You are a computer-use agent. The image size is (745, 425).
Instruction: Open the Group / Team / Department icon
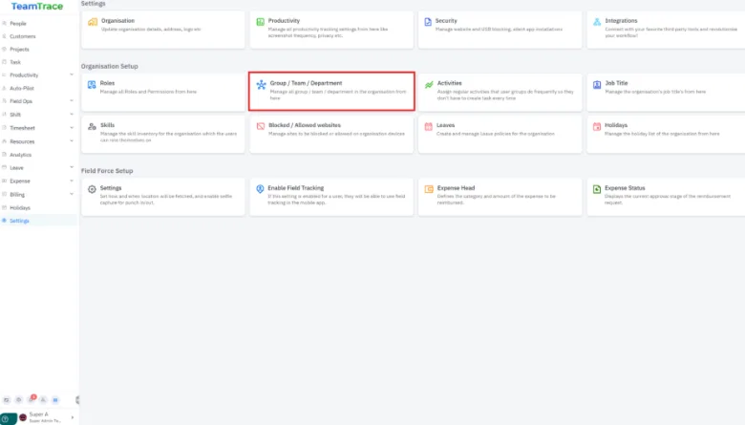261,86
